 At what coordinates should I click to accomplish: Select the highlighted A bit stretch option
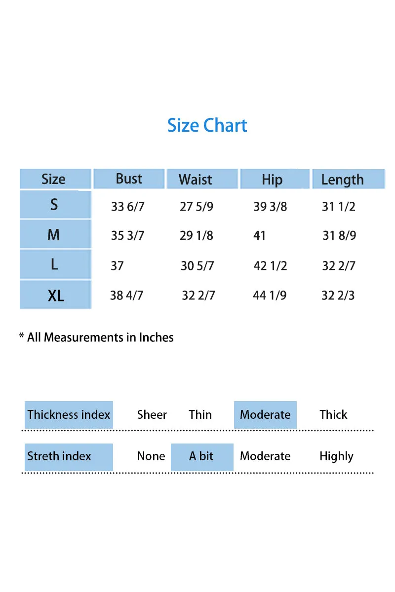click(202, 457)
